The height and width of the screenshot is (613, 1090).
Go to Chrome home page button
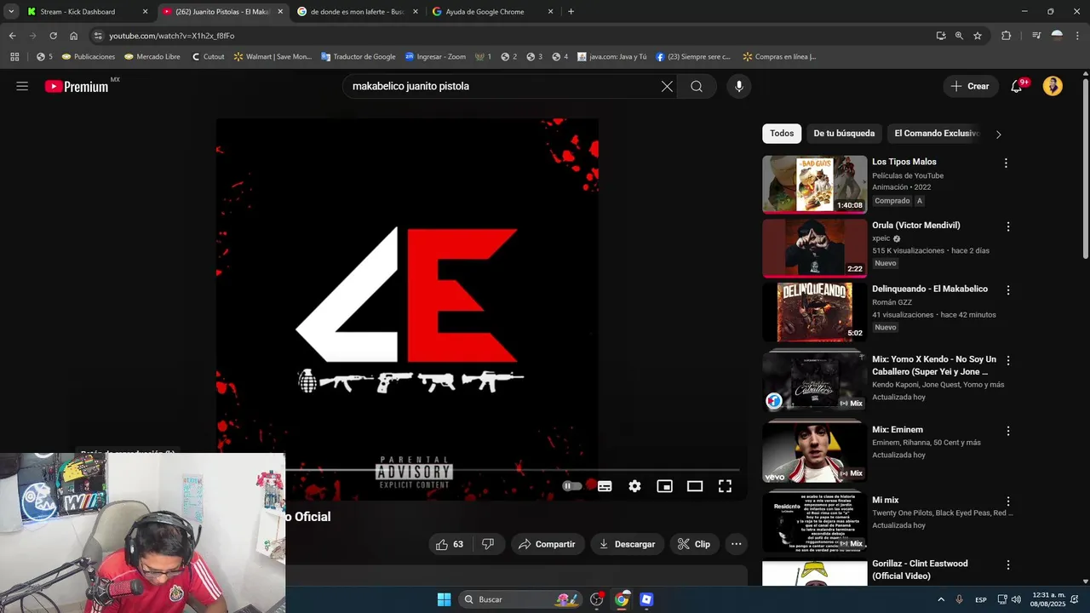[x=74, y=36]
